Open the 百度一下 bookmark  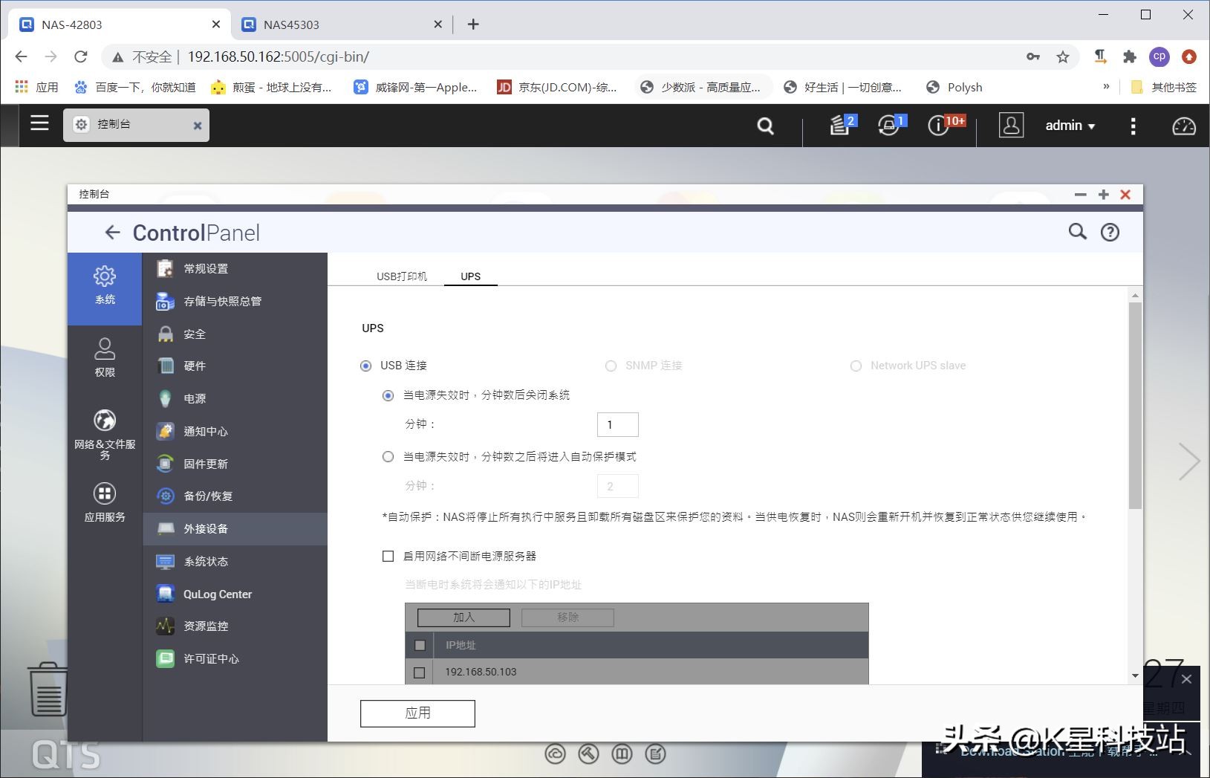134,87
